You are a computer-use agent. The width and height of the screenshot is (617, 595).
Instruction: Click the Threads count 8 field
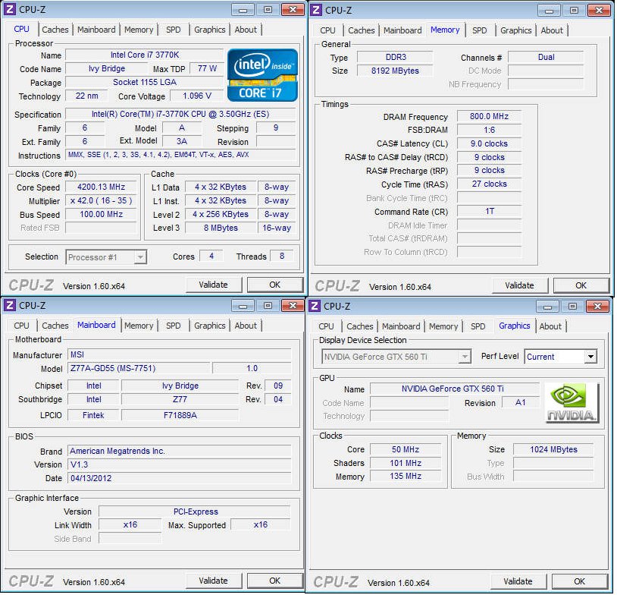282,256
